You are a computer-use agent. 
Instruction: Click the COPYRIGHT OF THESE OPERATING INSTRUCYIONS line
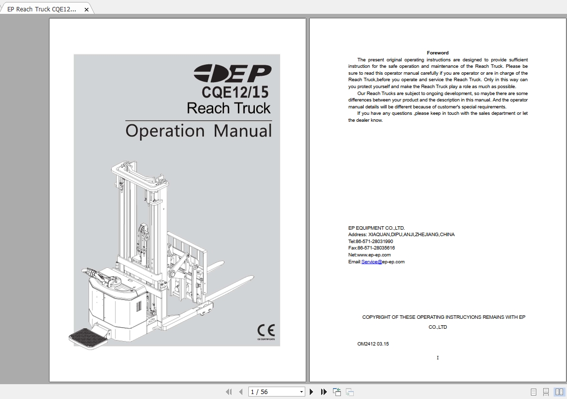coord(444,317)
